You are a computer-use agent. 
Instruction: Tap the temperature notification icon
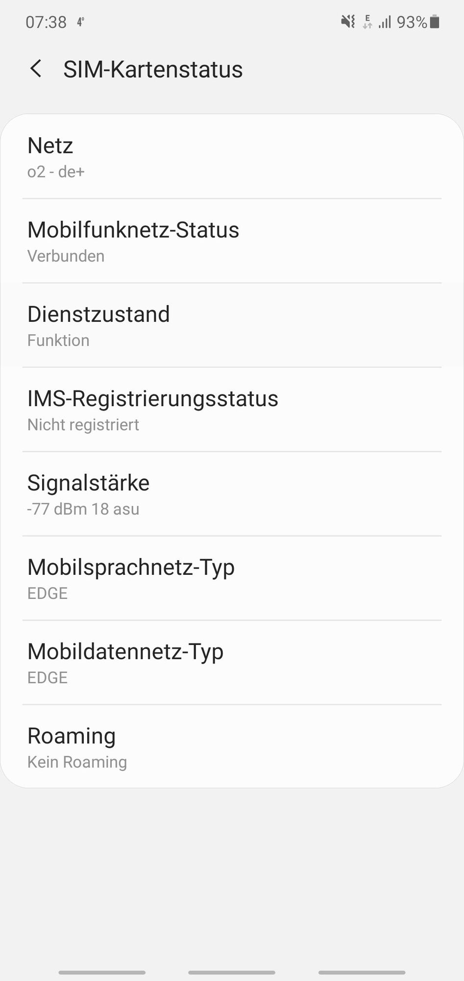point(81,21)
